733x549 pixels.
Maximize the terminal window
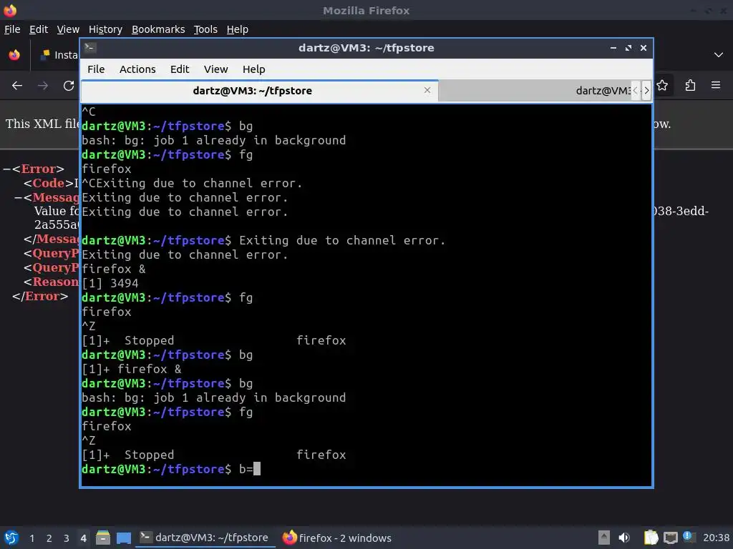(628, 48)
